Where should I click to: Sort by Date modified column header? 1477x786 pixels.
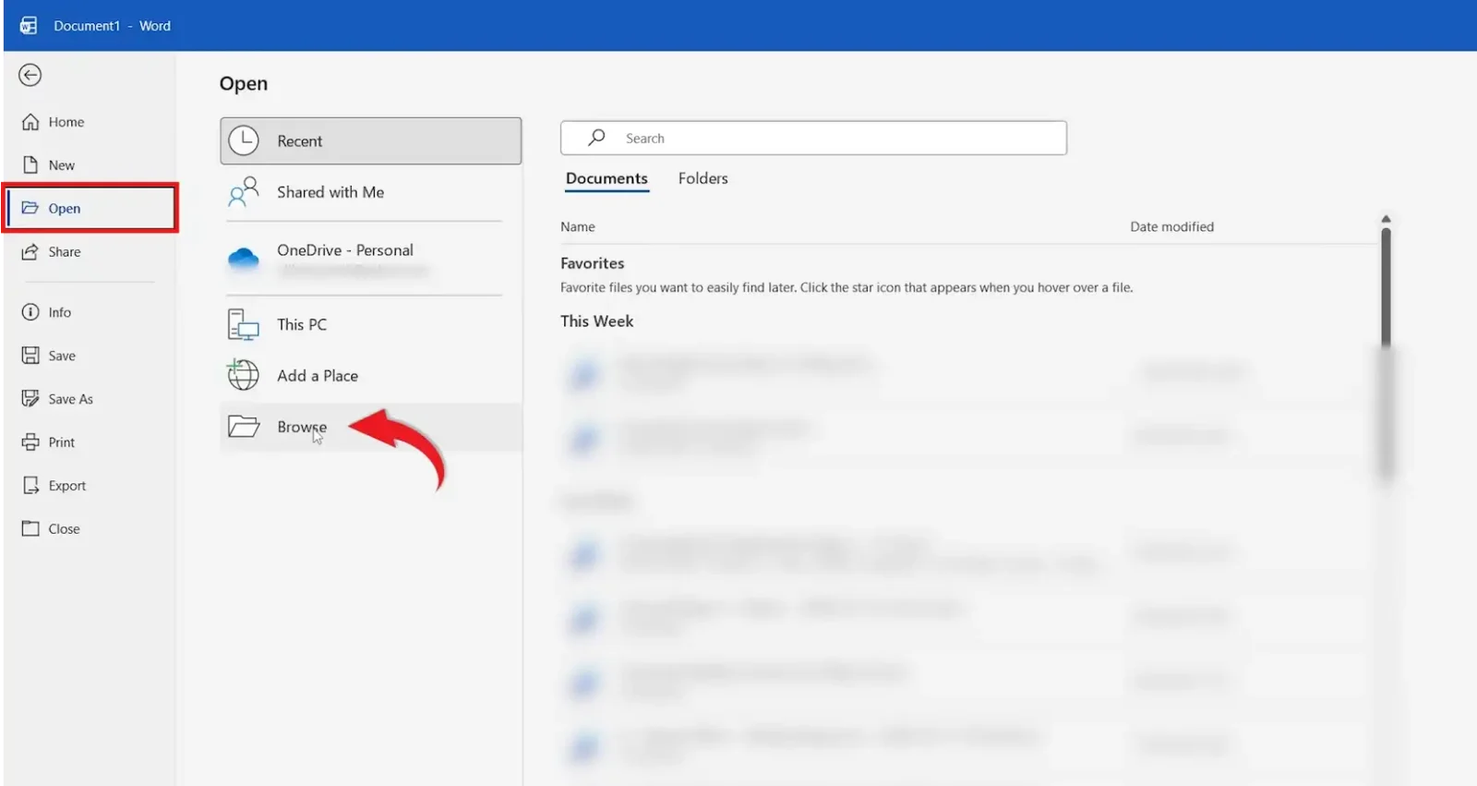[x=1171, y=226]
